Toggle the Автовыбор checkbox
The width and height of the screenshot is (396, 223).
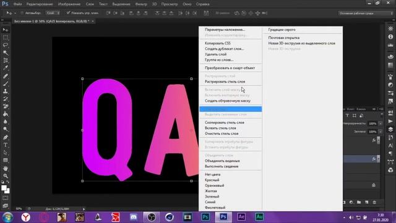pos(22,13)
